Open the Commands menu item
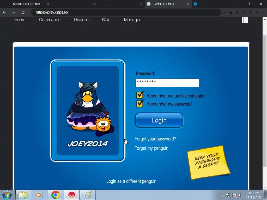 (x=50, y=20)
